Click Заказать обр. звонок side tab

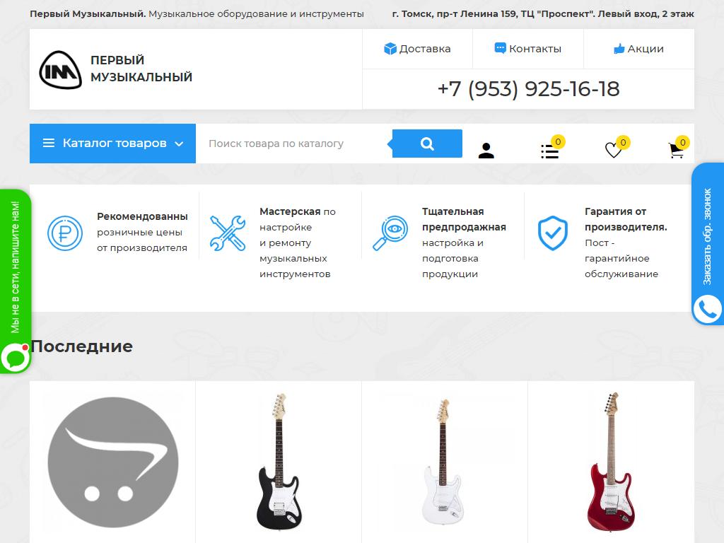(x=707, y=236)
